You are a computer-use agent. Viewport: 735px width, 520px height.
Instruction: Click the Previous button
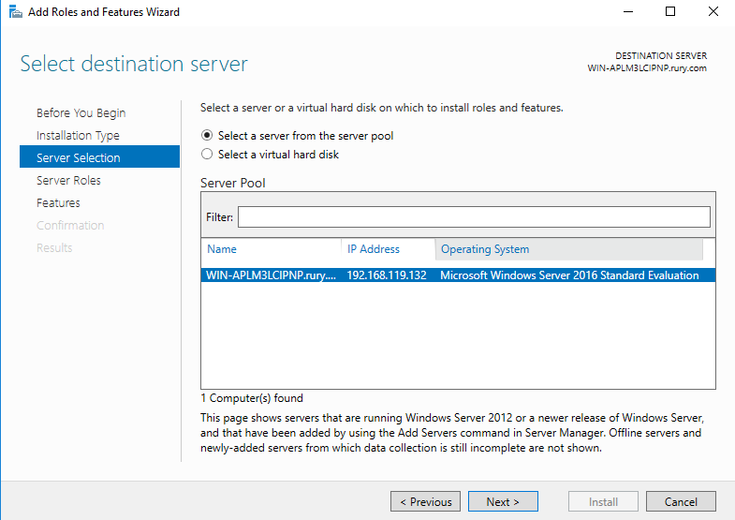425,501
